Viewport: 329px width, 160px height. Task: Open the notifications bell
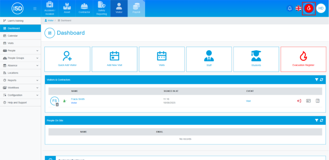(x=290, y=8)
